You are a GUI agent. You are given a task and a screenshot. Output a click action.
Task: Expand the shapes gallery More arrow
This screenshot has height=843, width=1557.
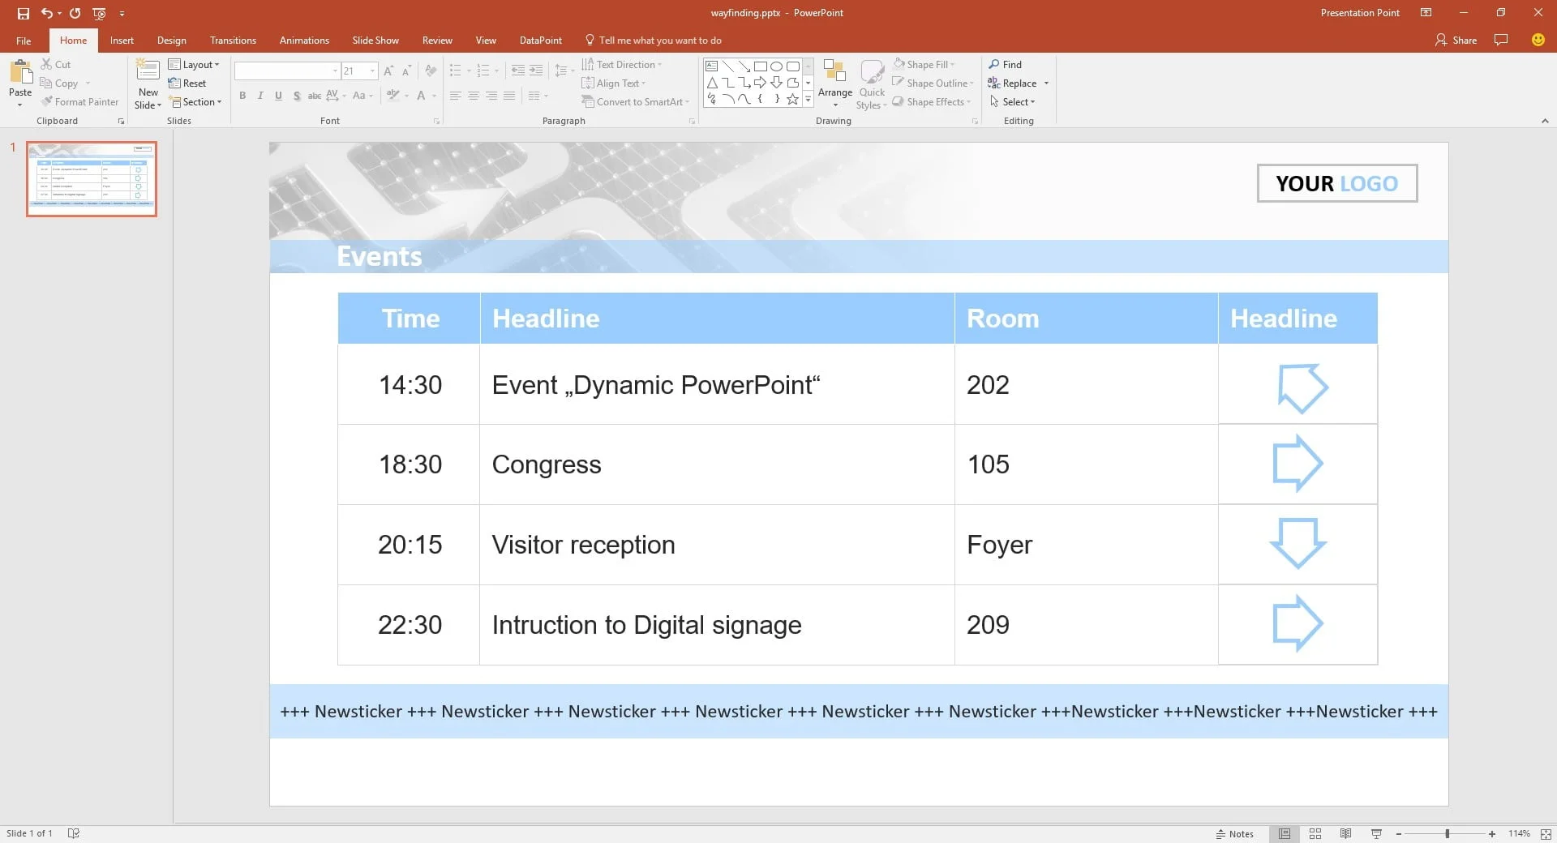[808, 100]
